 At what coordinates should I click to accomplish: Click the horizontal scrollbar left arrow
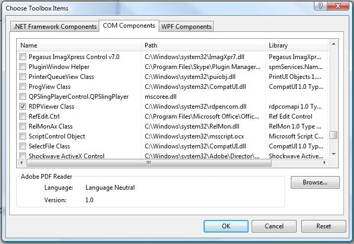click(22, 162)
